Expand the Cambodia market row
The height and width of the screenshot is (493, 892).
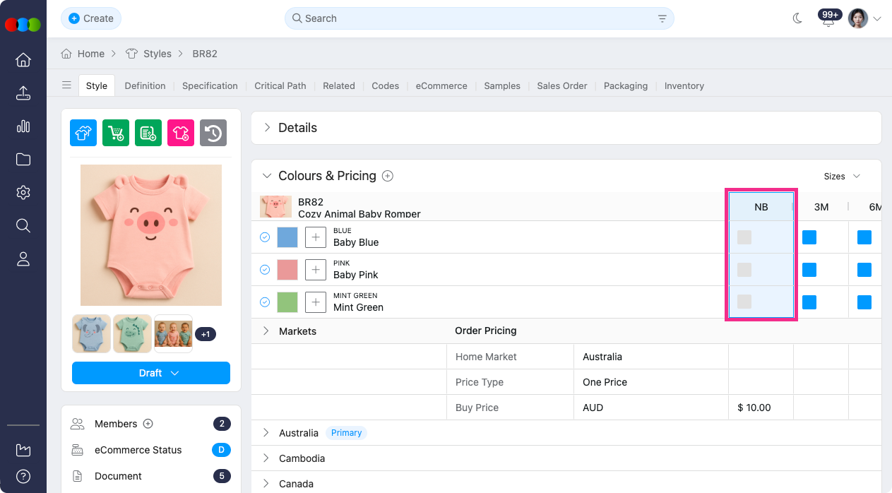coord(267,458)
